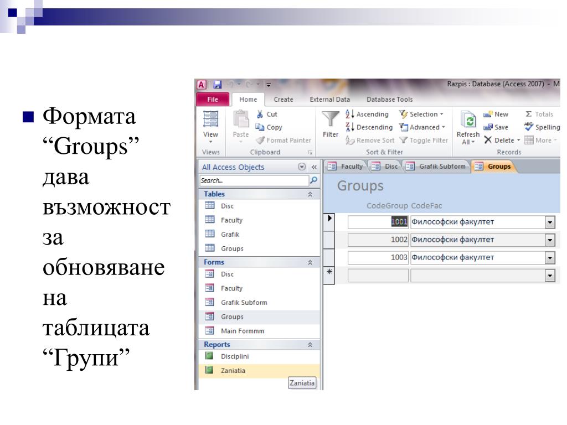Click the Save icon in Quick Access Toolbar
This screenshot has width=567, height=425.
pos(217,85)
